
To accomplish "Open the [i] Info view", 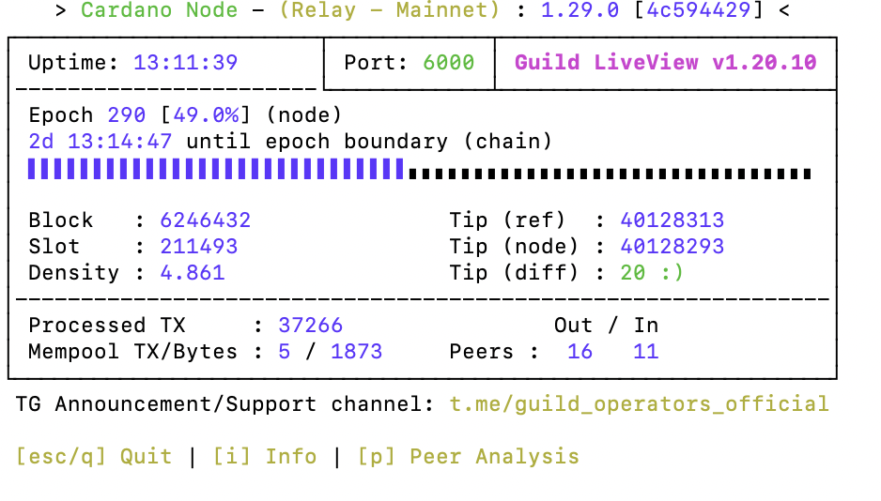I will [265, 456].
